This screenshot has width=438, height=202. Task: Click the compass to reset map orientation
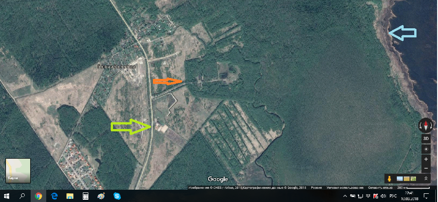click(426, 126)
